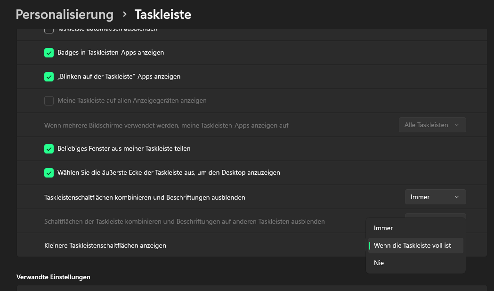Uncheck äußerste Ecke Desktop anzeigen option
The height and width of the screenshot is (291, 494).
tap(49, 173)
